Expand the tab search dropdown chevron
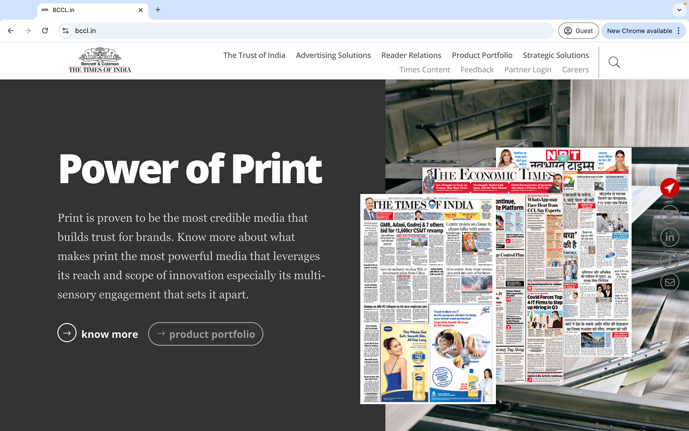Image resolution: width=689 pixels, height=431 pixels. pos(679,10)
